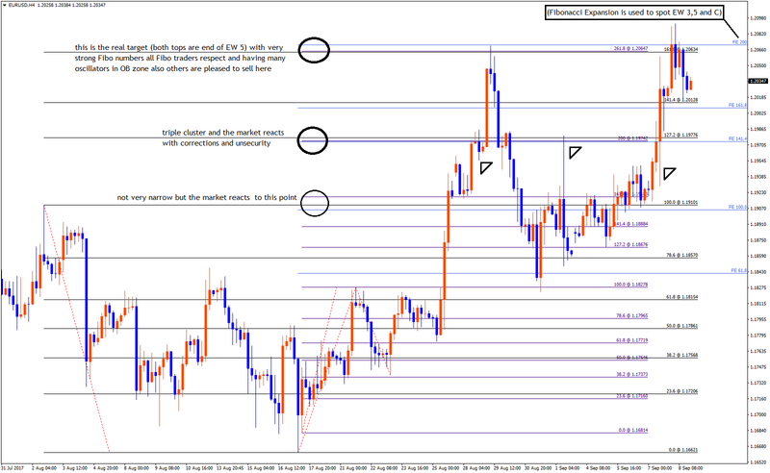Click the purple 141.4 @ 1.18884 label
The width and height of the screenshot is (770, 473).
[630, 224]
